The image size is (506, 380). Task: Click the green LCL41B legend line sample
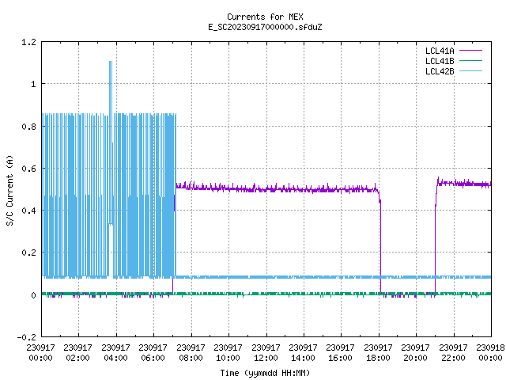point(470,60)
